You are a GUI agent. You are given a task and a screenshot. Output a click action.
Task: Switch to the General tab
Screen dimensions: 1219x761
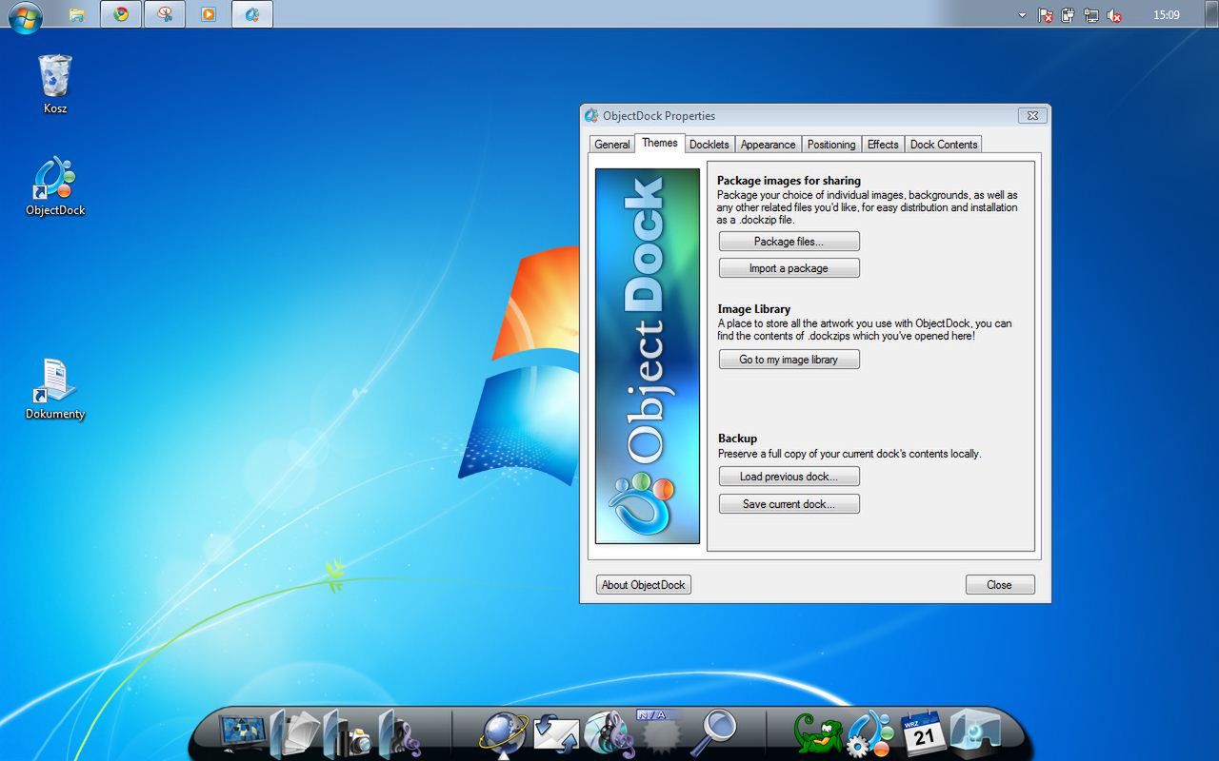coord(611,145)
